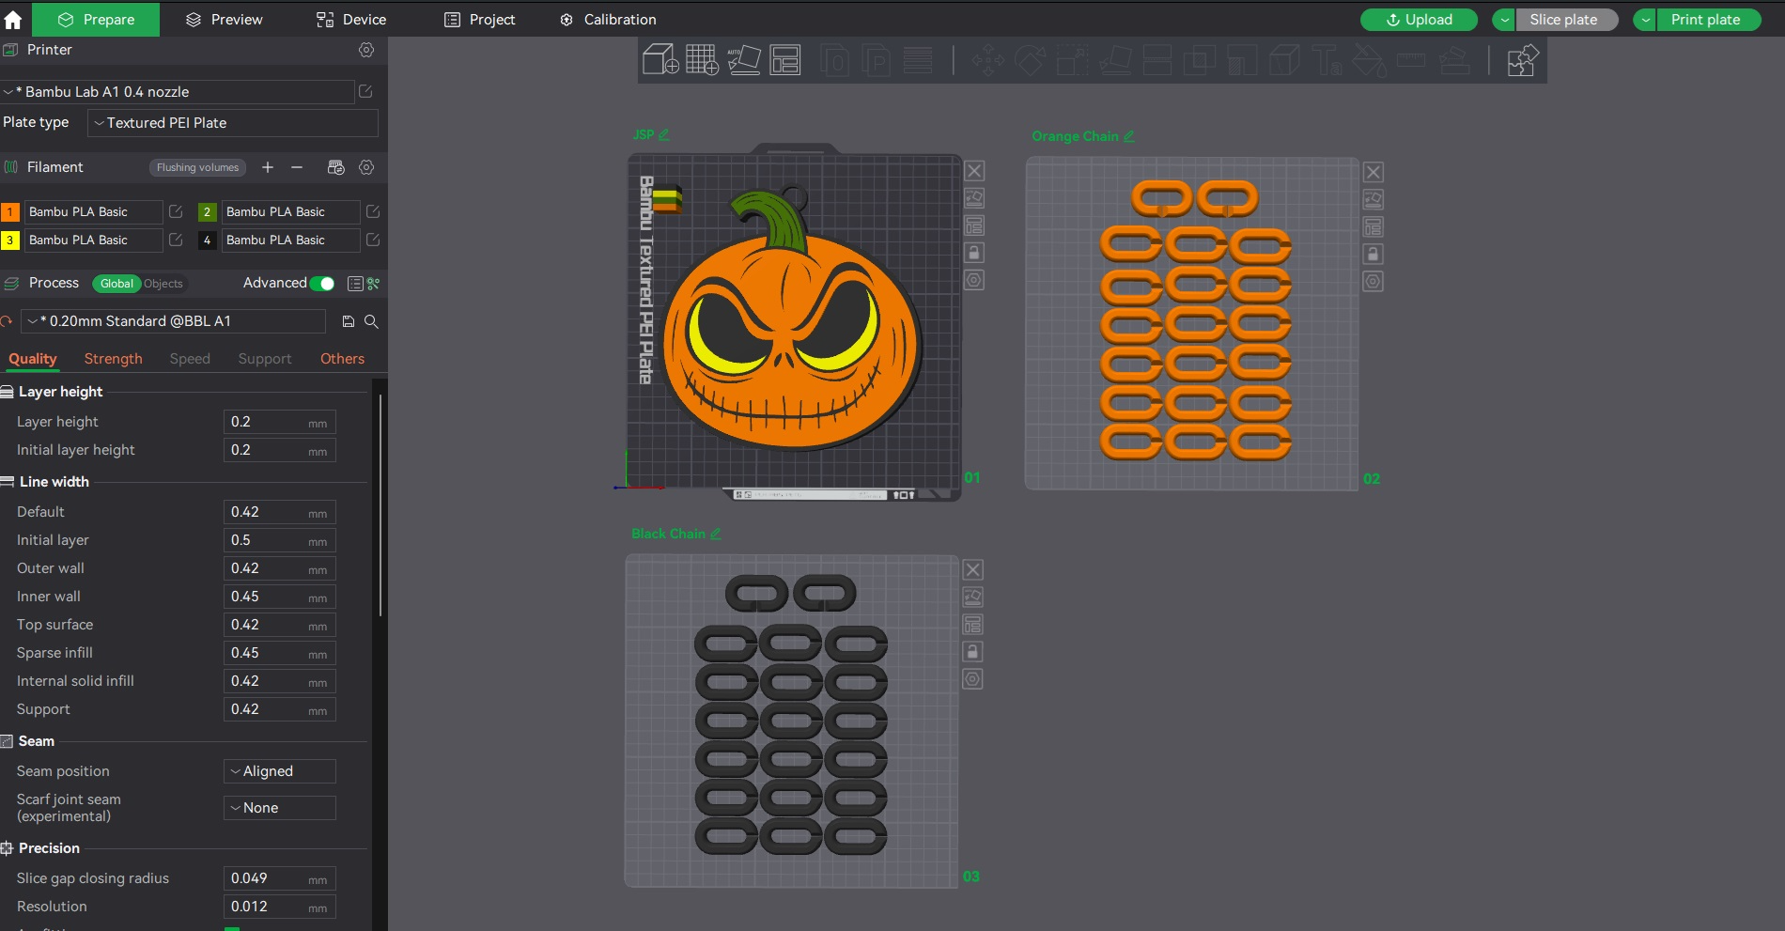Edit filament 2 preset

[373, 212]
